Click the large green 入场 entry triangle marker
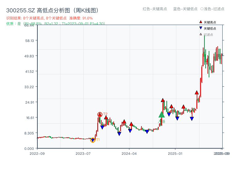The image size is (247, 185). pyautogui.click(x=161, y=116)
